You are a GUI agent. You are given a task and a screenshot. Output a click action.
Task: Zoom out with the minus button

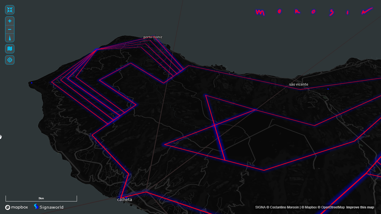click(x=10, y=29)
